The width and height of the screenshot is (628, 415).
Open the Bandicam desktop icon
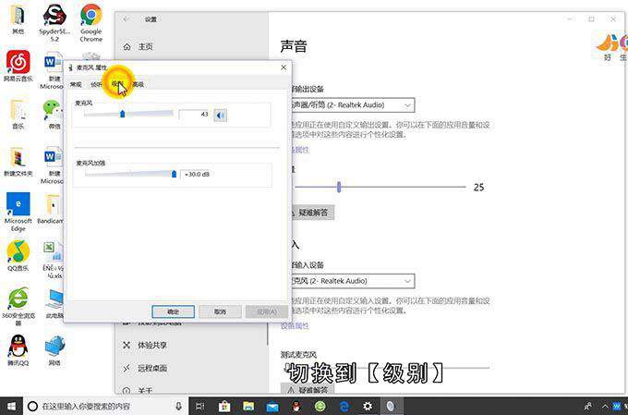(x=51, y=209)
